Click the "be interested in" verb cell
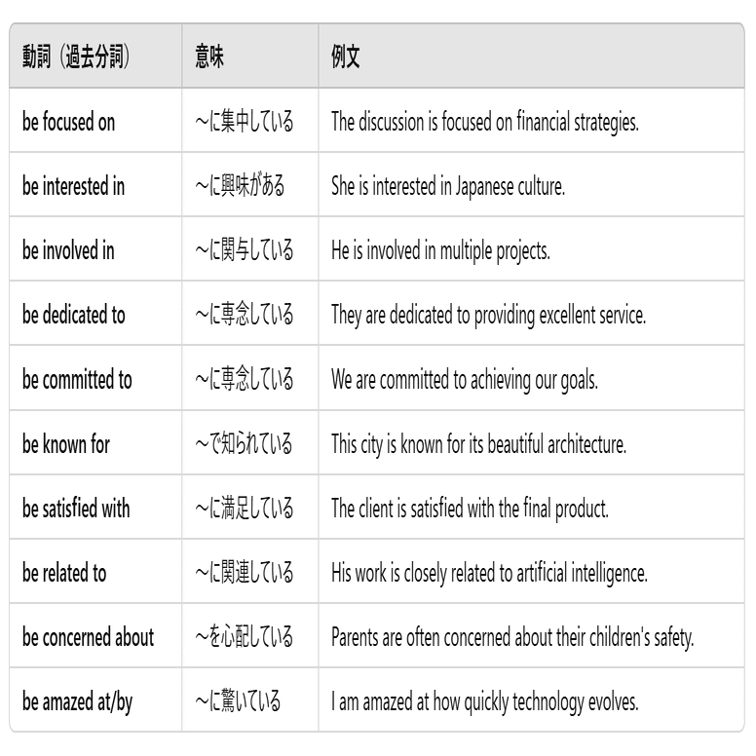This screenshot has height=756, width=756. (73, 186)
